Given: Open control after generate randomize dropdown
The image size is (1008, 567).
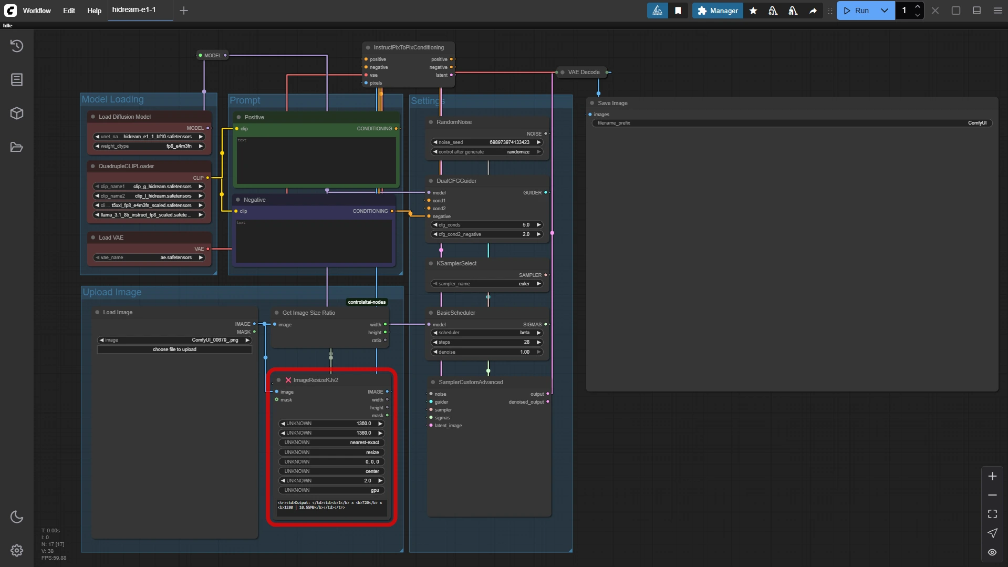Looking at the screenshot, I should click(x=487, y=152).
